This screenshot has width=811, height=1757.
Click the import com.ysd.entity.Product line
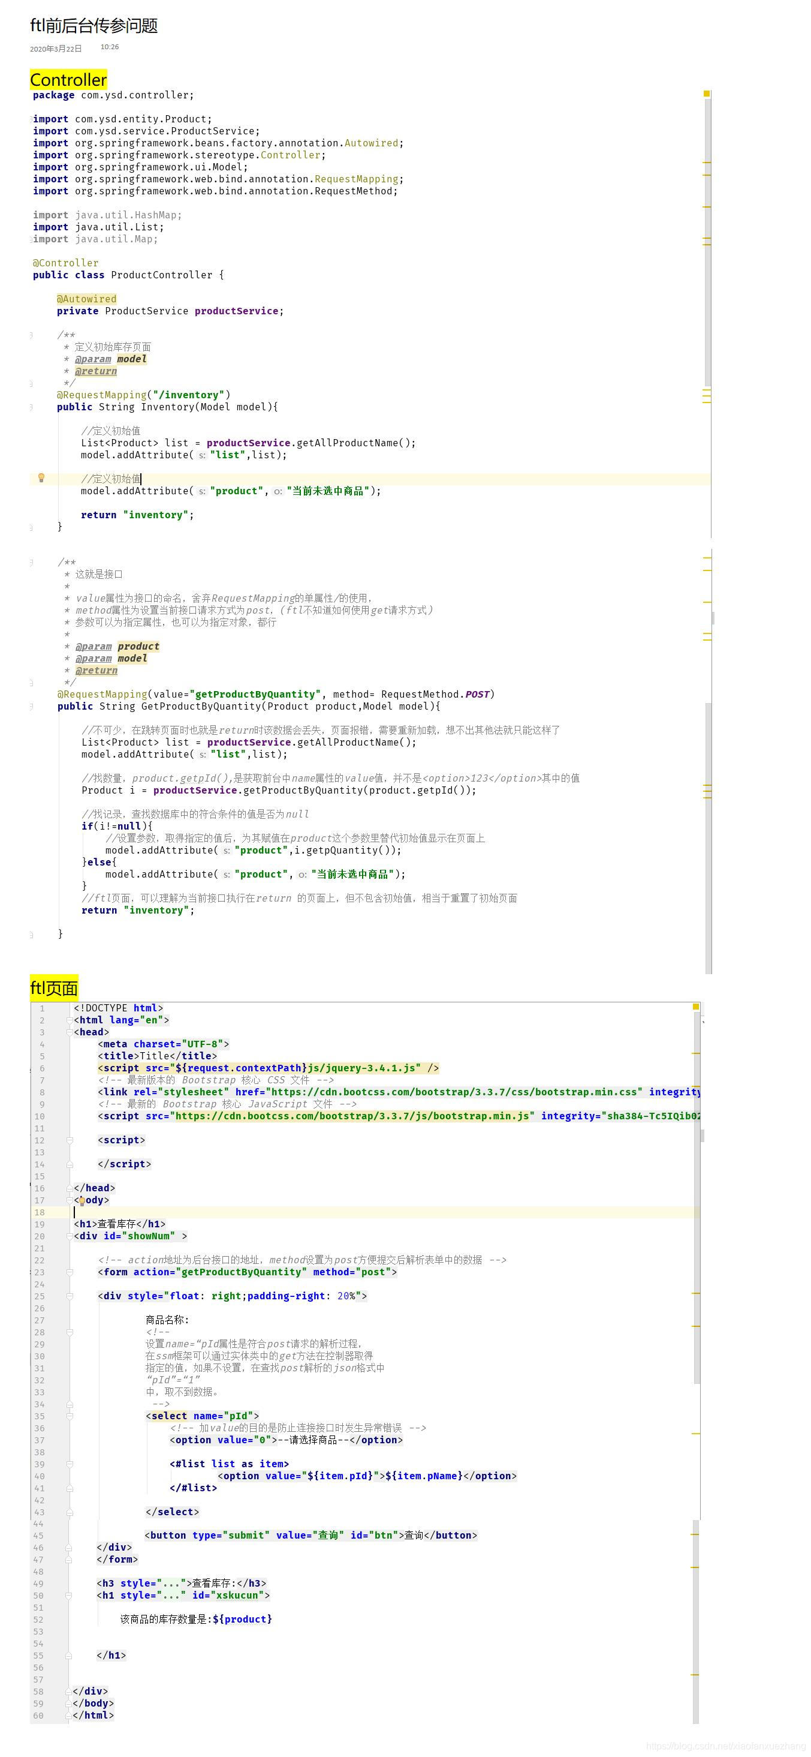(x=123, y=119)
